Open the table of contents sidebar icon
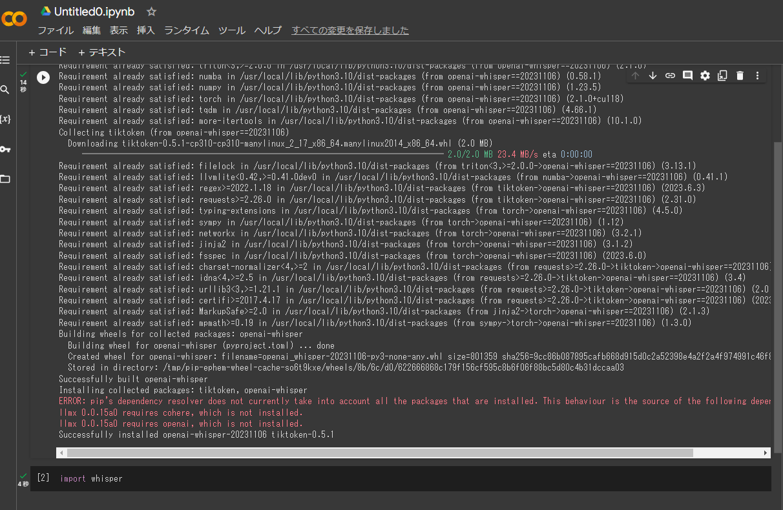This screenshot has height=510, width=783. 5,60
